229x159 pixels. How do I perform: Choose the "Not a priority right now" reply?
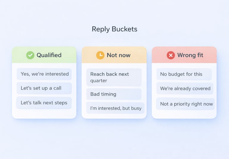(185, 104)
